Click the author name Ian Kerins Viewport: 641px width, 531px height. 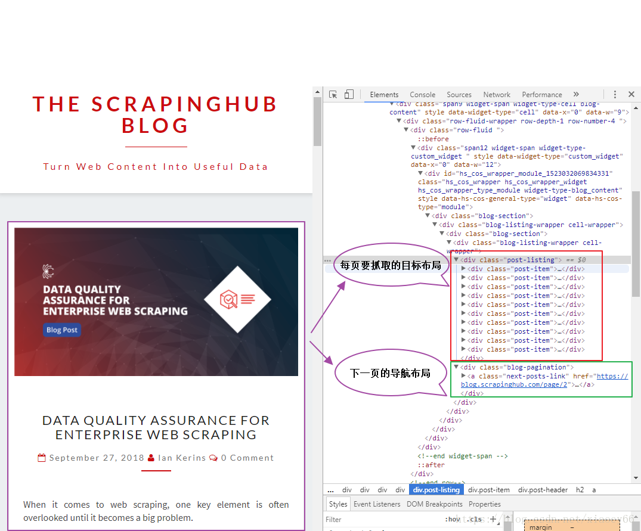point(182,458)
